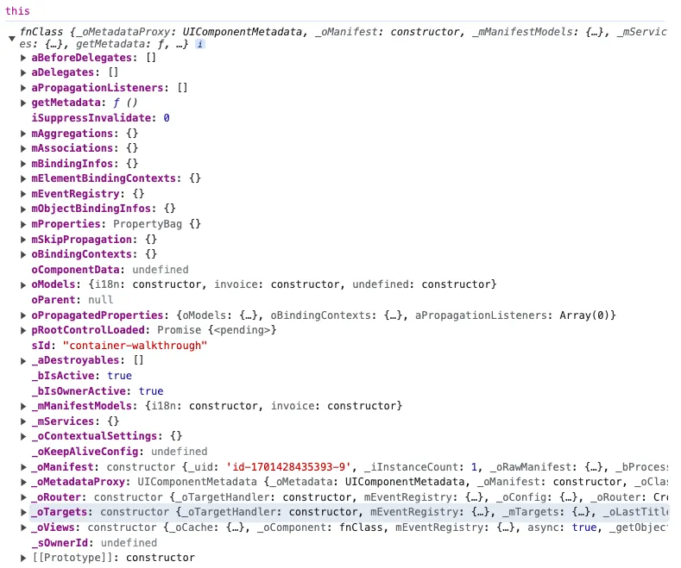Expand pRootControlLoaded Promise
The height and width of the screenshot is (568, 681).
click(23, 330)
